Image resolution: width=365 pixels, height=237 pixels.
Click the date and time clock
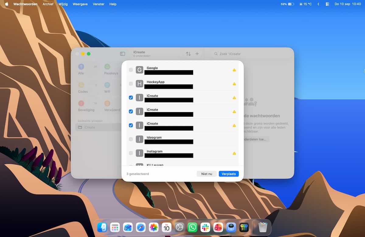(x=348, y=4)
